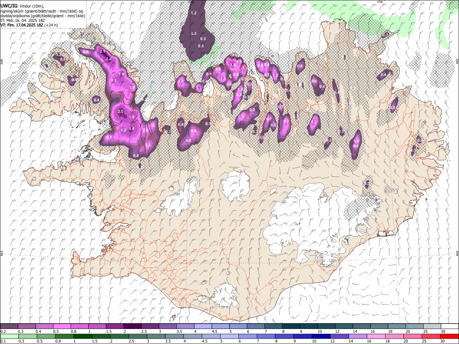
Task: Click the 'UWC/IG' title text
Action: pos(9,6)
